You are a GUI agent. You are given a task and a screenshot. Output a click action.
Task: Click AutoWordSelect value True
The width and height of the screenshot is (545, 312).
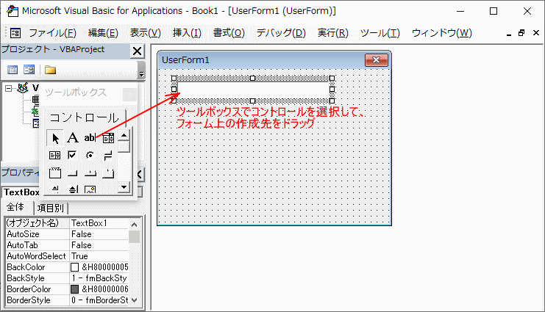click(99, 256)
